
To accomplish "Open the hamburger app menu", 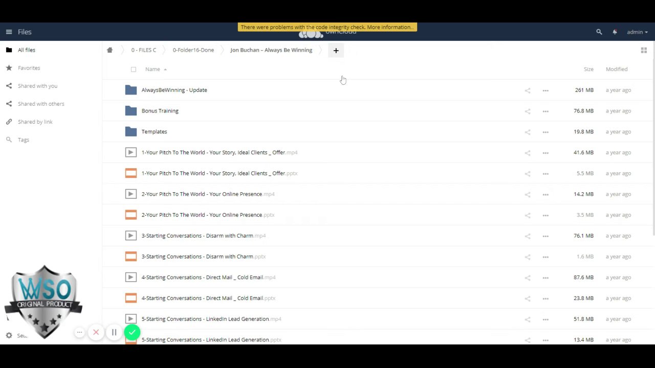I will pos(9,32).
